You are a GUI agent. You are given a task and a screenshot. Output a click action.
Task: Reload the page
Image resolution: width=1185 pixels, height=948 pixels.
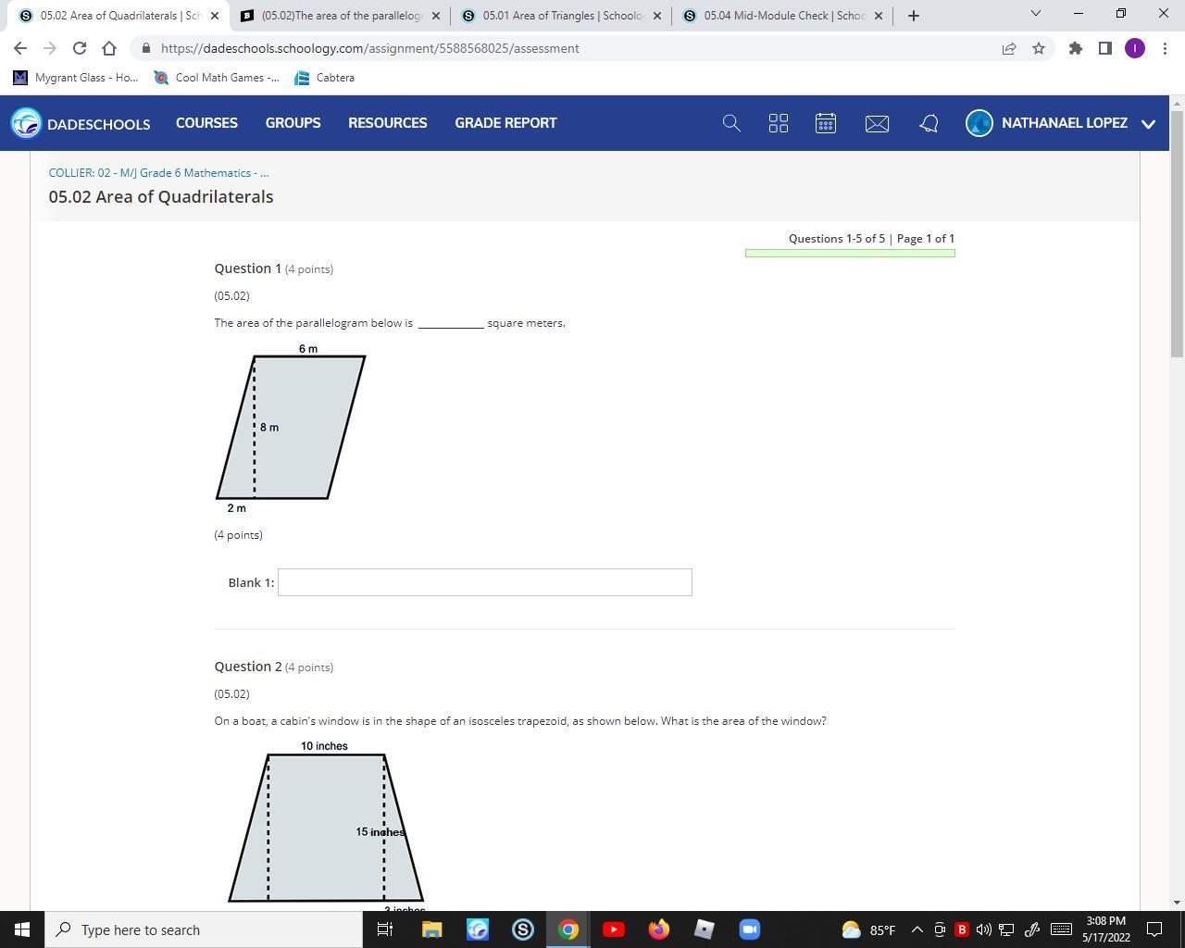[80, 48]
